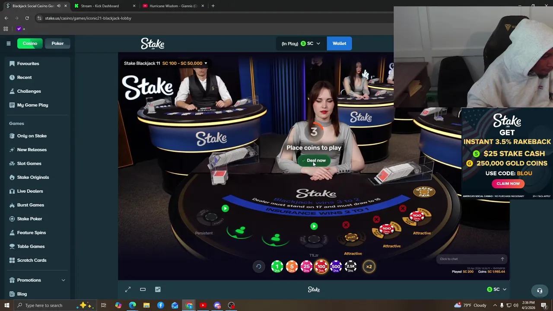Viewport: 553px width, 311px height.
Task: Select the purple 500 coin chip
Action: click(x=336, y=267)
